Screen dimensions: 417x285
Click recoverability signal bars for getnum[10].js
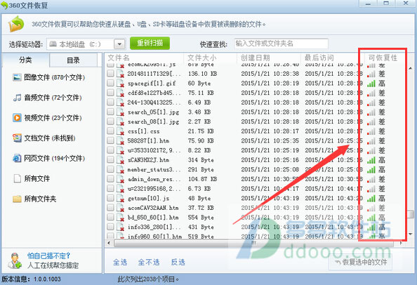pyautogui.click(x=371, y=199)
